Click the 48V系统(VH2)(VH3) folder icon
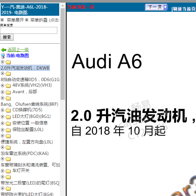Image resolution: width=196 pixels, height=196 pixels. (8, 86)
